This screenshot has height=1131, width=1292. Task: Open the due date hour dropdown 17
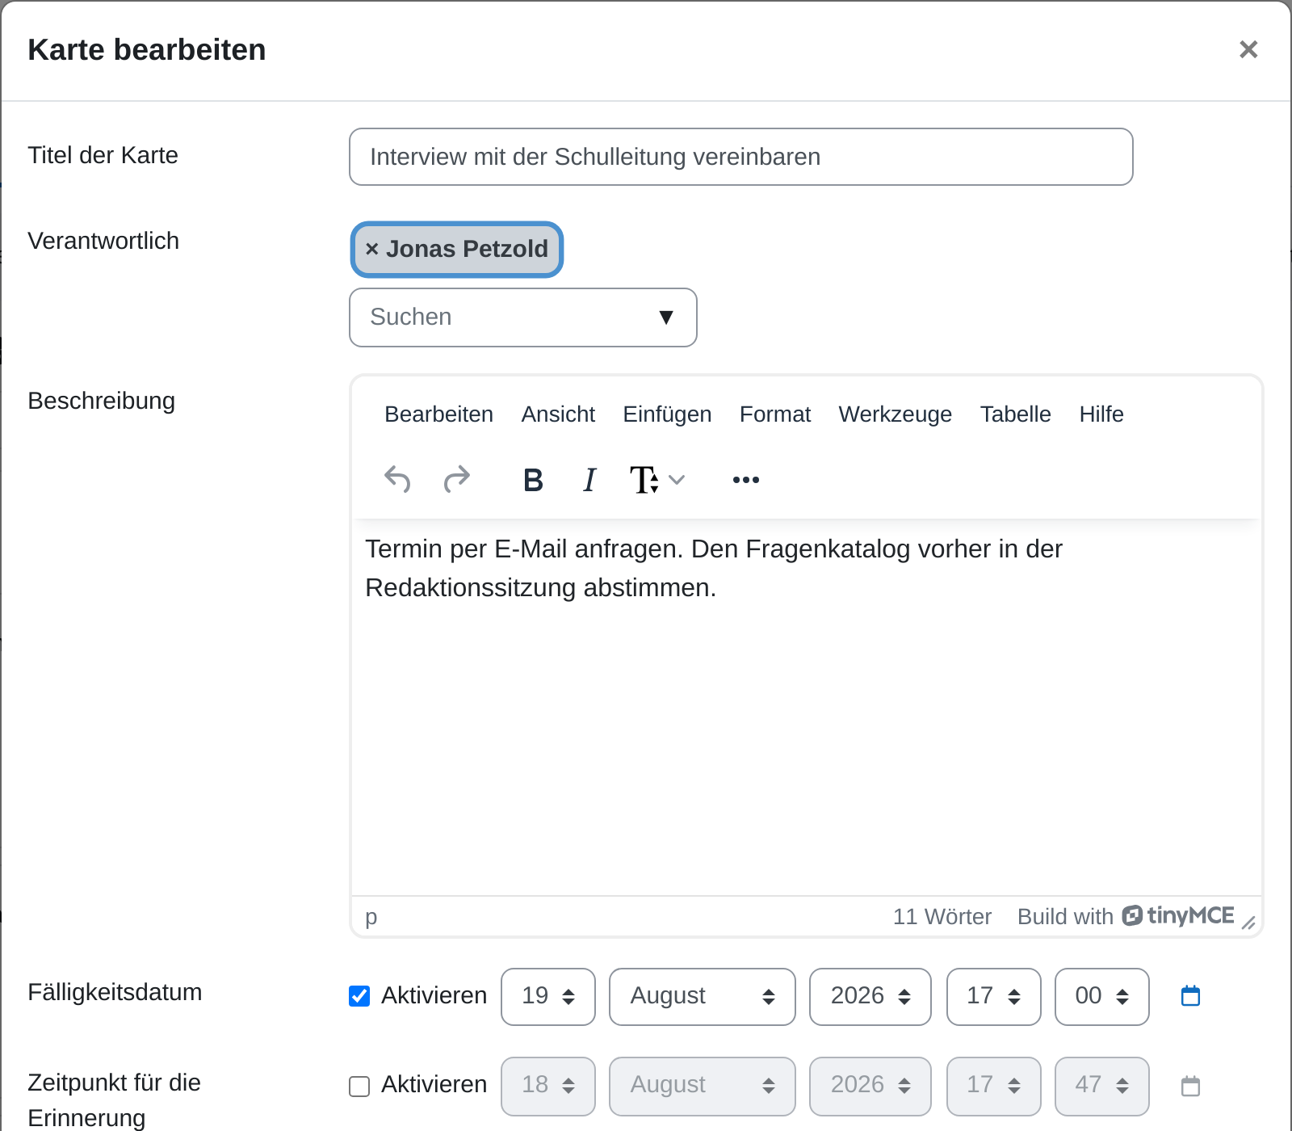click(x=994, y=997)
